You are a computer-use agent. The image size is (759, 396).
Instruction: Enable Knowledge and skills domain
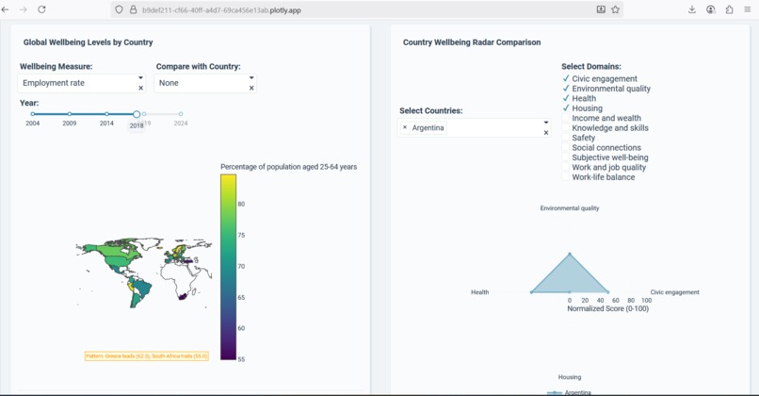click(x=565, y=128)
